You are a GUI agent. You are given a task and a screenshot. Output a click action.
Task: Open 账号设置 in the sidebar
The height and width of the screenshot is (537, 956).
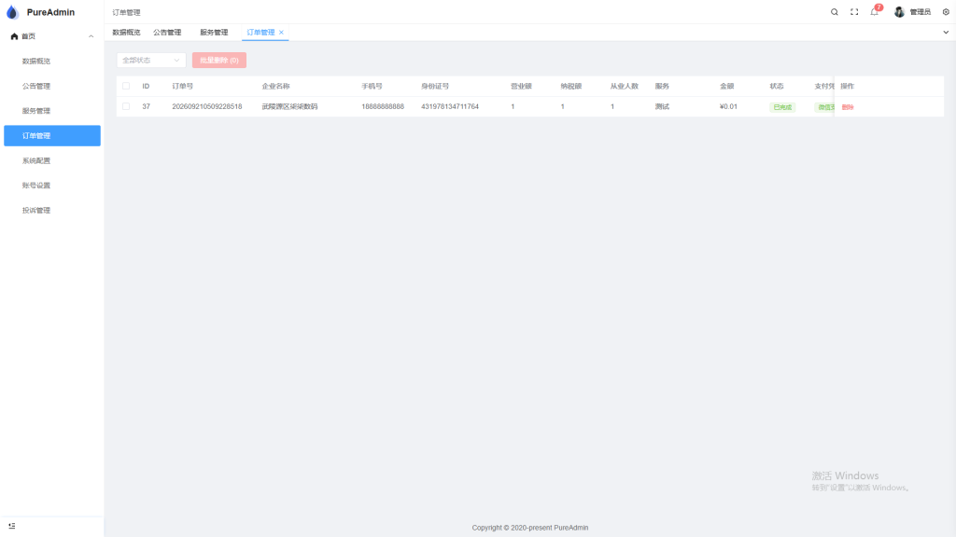pos(36,186)
